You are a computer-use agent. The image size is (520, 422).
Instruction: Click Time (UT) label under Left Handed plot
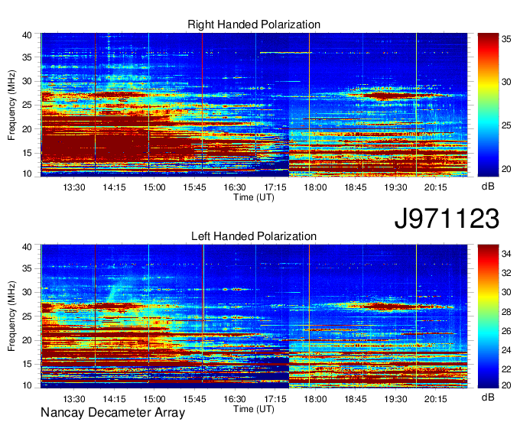click(x=254, y=409)
